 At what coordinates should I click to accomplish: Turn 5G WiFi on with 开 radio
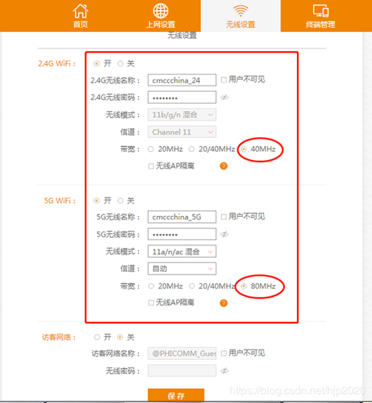(97, 200)
